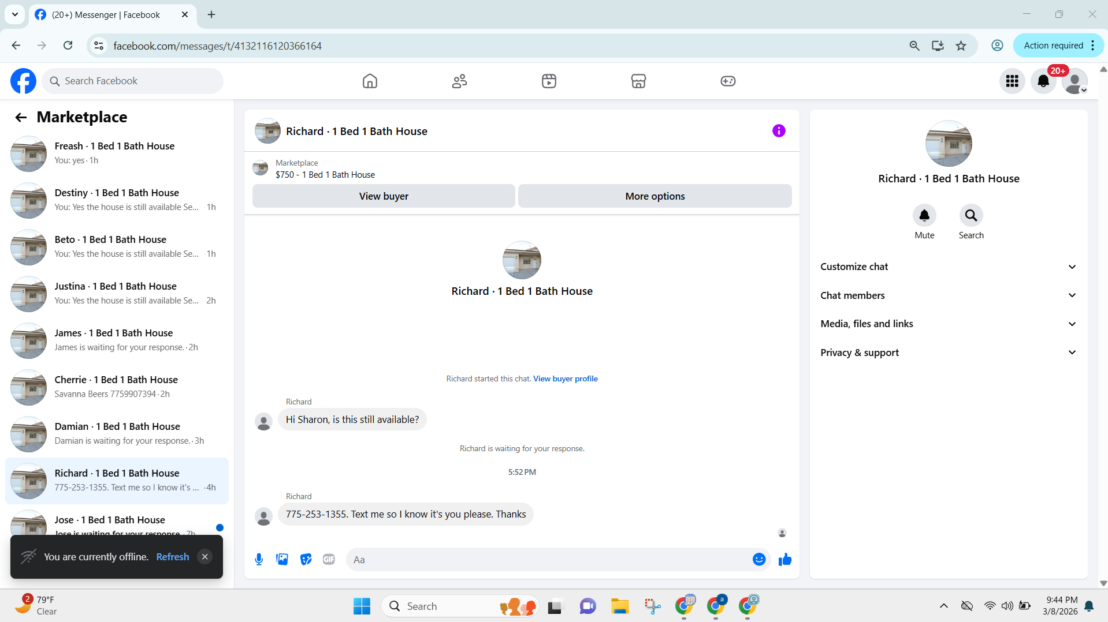Image resolution: width=1108 pixels, height=622 pixels.
Task: Reload the page in browser toolbar
Action: pos(68,46)
